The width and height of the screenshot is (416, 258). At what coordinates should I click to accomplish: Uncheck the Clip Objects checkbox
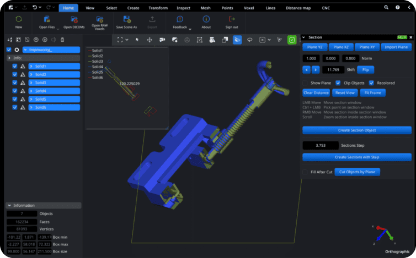click(338, 83)
